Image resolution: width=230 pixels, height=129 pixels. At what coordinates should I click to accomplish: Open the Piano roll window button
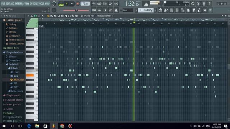(x=166, y=10)
